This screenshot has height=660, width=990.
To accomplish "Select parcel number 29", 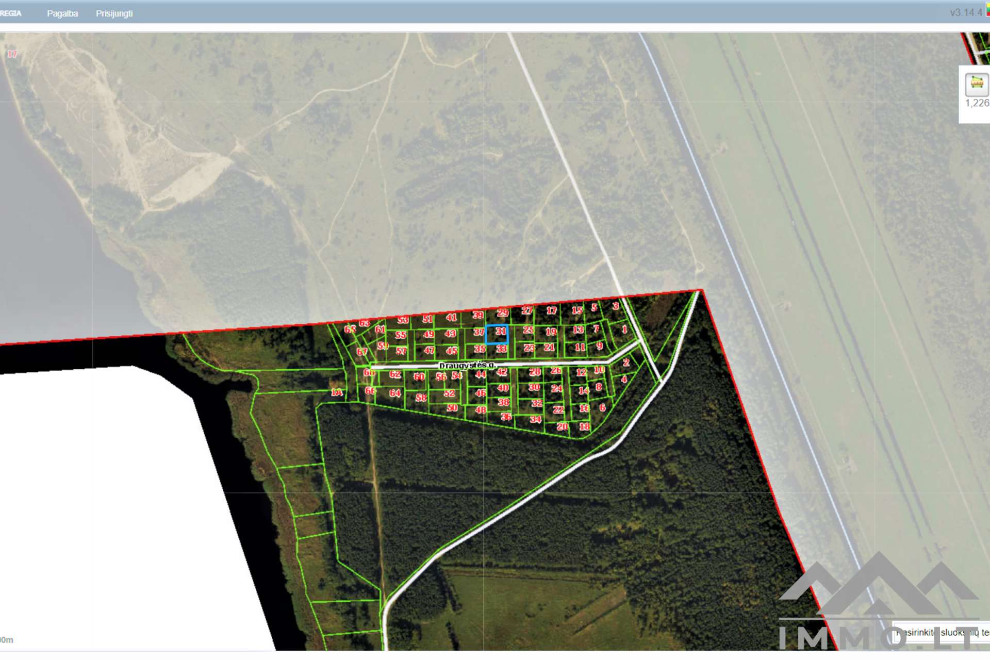I will point(502,312).
